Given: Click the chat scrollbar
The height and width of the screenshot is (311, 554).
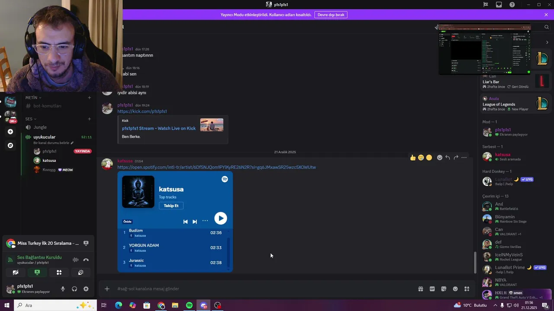Looking at the screenshot, I should [x=475, y=262].
